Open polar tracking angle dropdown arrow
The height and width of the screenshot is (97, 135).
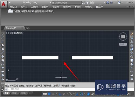[67, 94]
